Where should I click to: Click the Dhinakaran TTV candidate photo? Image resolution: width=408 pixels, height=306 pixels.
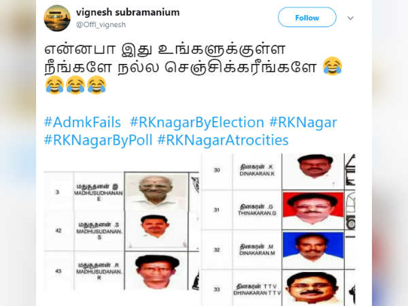coord(313,288)
